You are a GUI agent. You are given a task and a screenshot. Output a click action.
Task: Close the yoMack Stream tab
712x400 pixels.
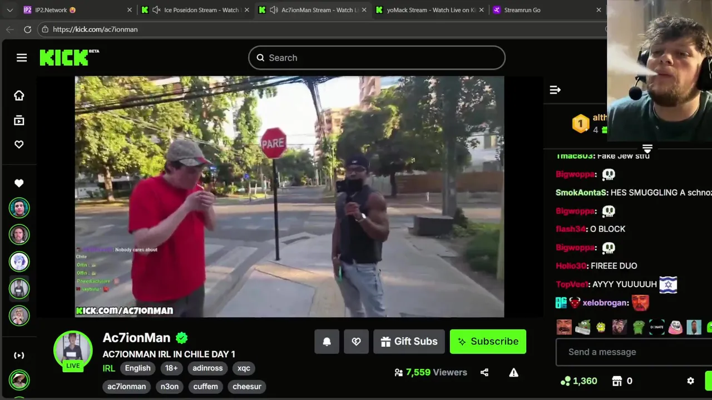tap(481, 10)
